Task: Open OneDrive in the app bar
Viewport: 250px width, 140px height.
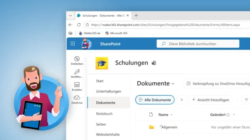Action: [x=77, y=100]
